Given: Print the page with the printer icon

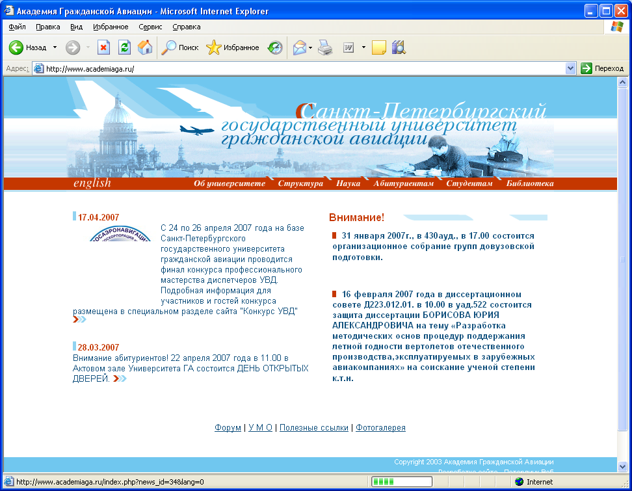Looking at the screenshot, I should [325, 47].
